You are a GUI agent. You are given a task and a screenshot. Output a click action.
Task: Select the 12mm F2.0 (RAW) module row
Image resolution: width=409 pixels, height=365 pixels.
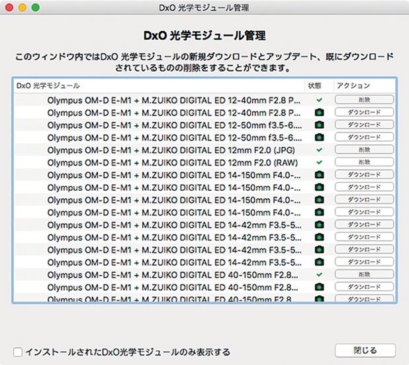pyautogui.click(x=204, y=163)
